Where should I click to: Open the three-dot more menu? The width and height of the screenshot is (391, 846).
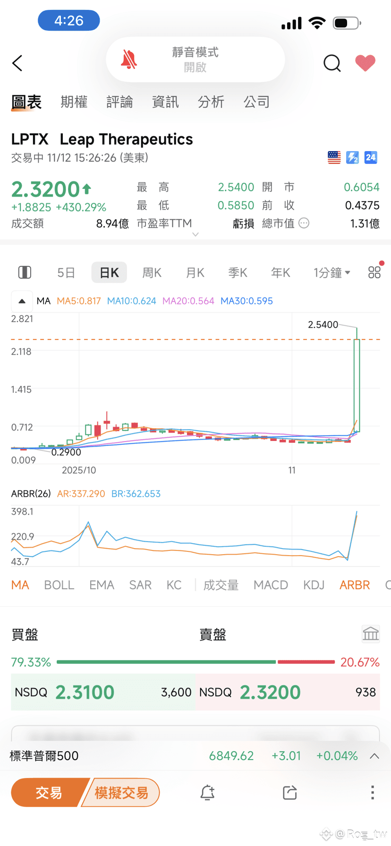coord(373,793)
